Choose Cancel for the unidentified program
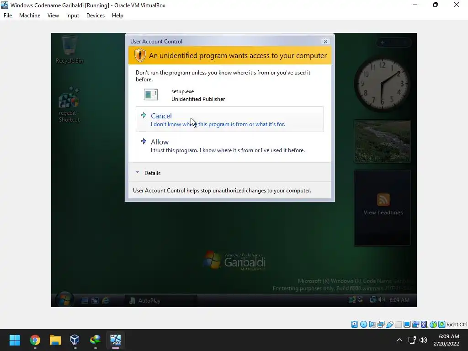Image resolution: width=468 pixels, height=351 pixels. 229,119
